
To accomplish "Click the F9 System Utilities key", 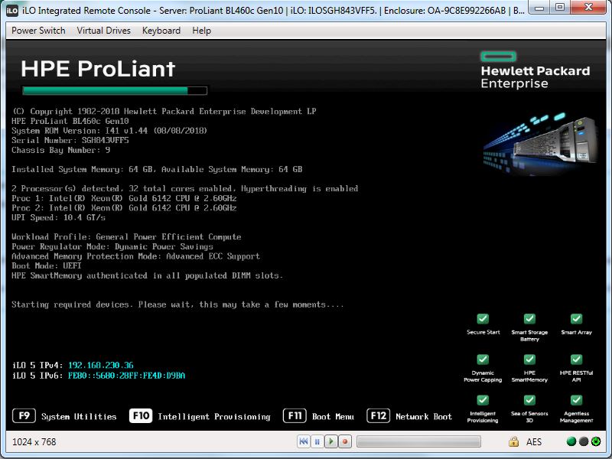I will click(24, 415).
